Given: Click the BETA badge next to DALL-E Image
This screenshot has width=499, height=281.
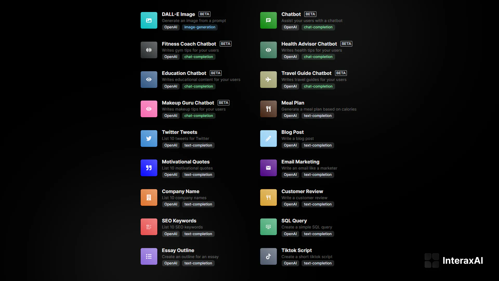Looking at the screenshot, I should 205,14.
